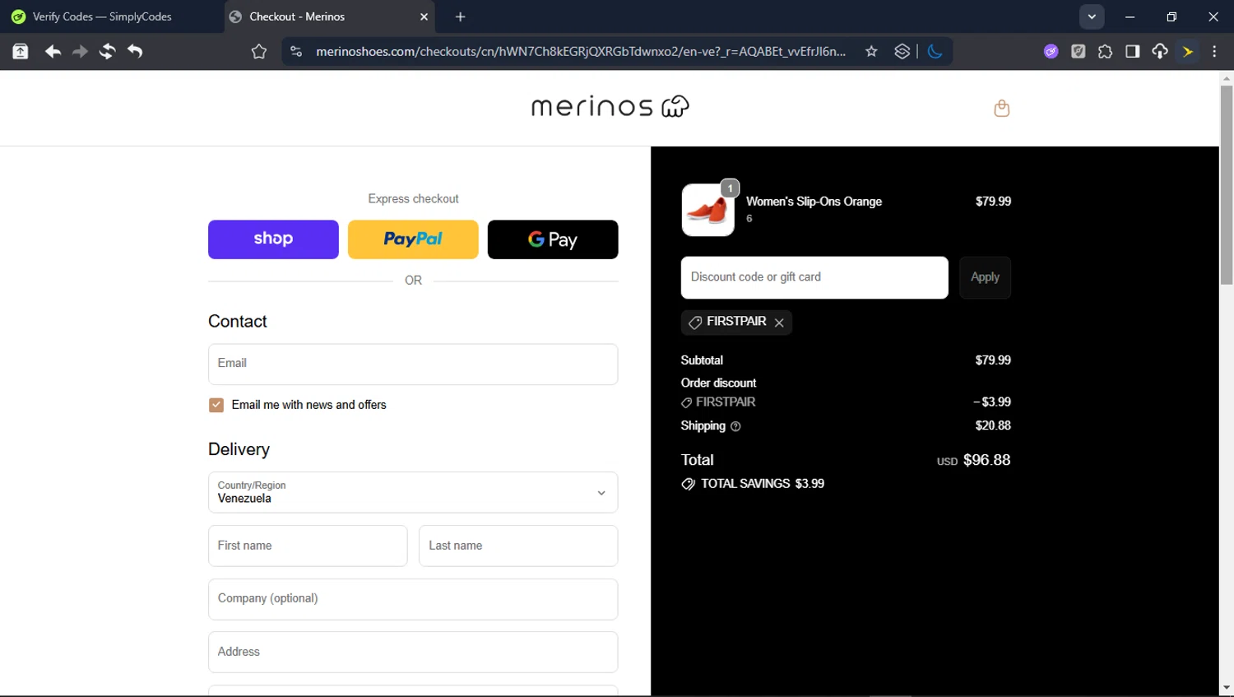This screenshot has height=697, width=1234.
Task: Reload the page with the refresh icon
Action: [107, 52]
